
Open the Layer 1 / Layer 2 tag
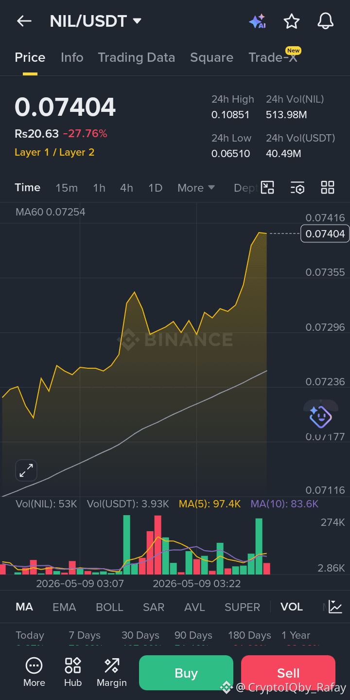pyautogui.click(x=54, y=152)
